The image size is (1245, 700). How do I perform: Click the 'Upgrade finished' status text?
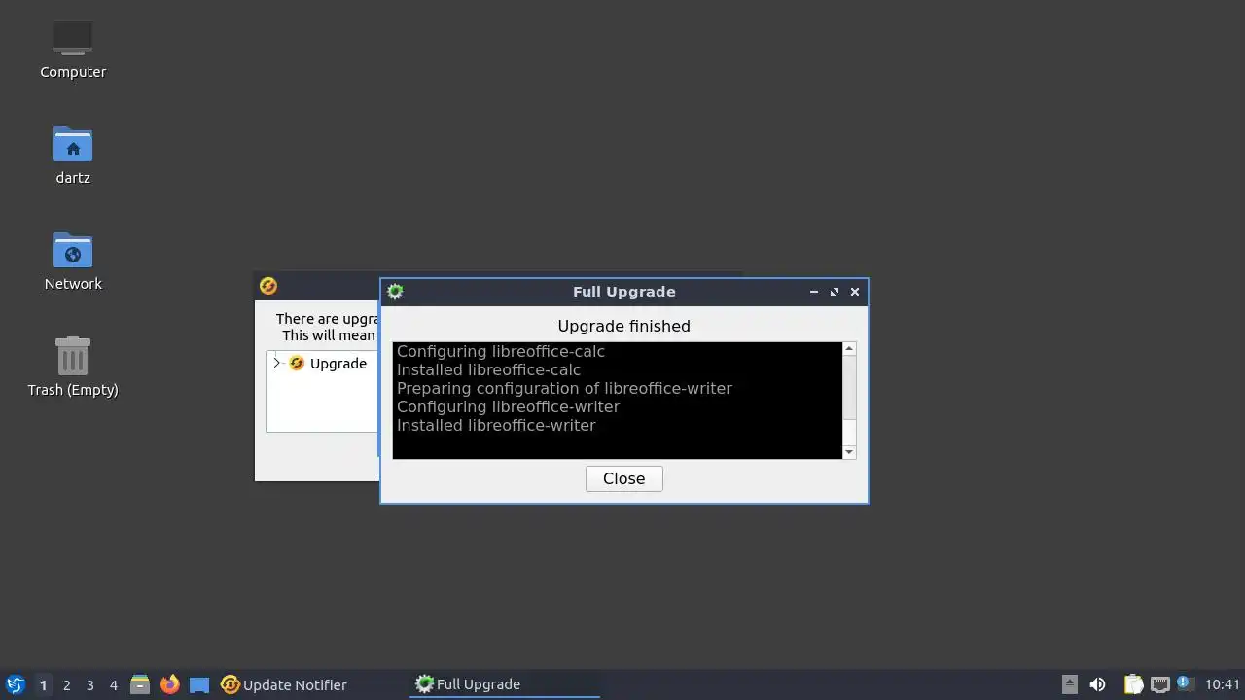(624, 326)
